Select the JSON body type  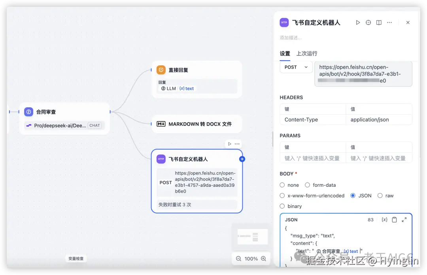coord(353,196)
